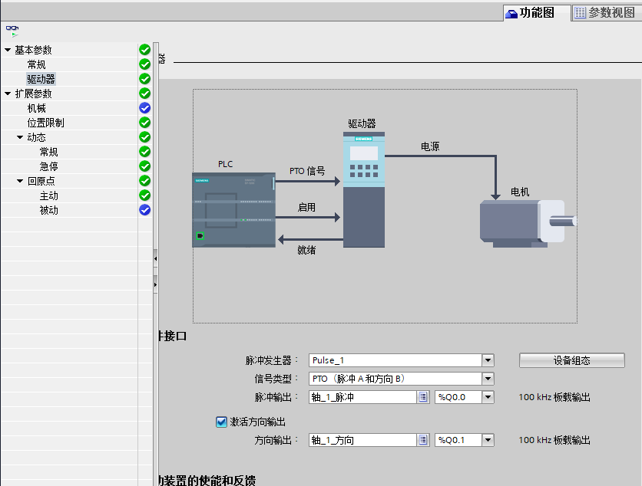Viewport: 642px width, 486px height.
Task: Click the start simulation arrow icon
Action: click(15, 34)
